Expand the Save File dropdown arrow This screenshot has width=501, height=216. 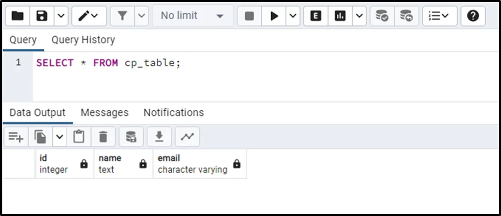click(x=61, y=16)
